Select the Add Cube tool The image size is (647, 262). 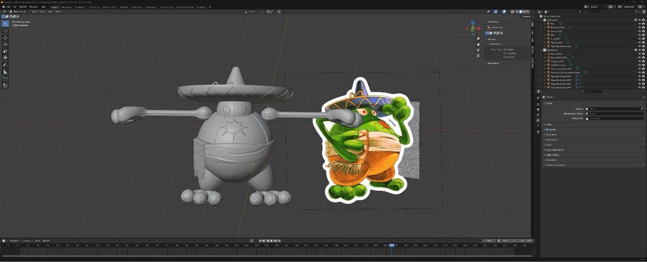tap(5, 79)
